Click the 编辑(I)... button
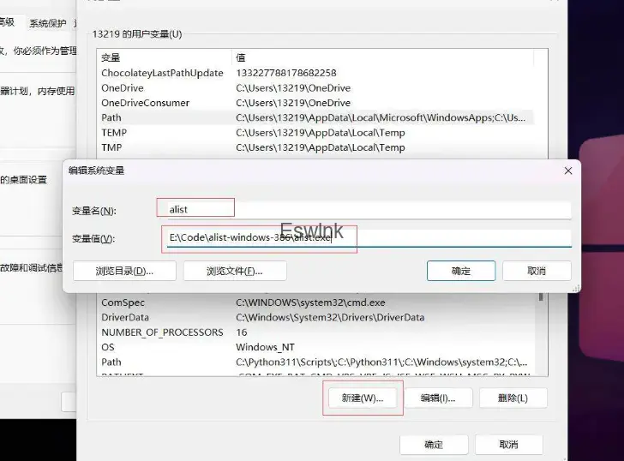The image size is (624, 461). click(437, 398)
